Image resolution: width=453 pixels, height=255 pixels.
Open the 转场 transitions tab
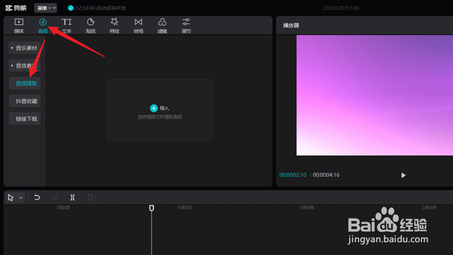[x=138, y=26]
